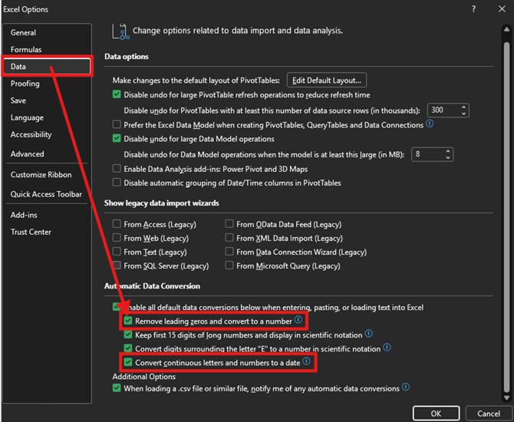Check the From Text (Legacy) wizard box

tap(117, 252)
